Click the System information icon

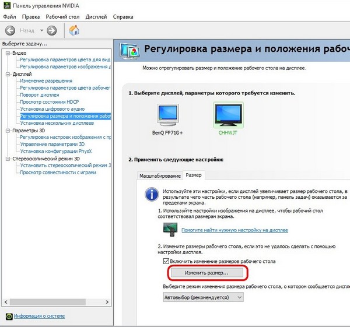tap(8, 316)
